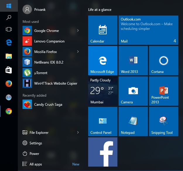Viewport: 183px width, 171px height.
Task: Open the Windows Store taskbar icon
Action: tap(9, 70)
